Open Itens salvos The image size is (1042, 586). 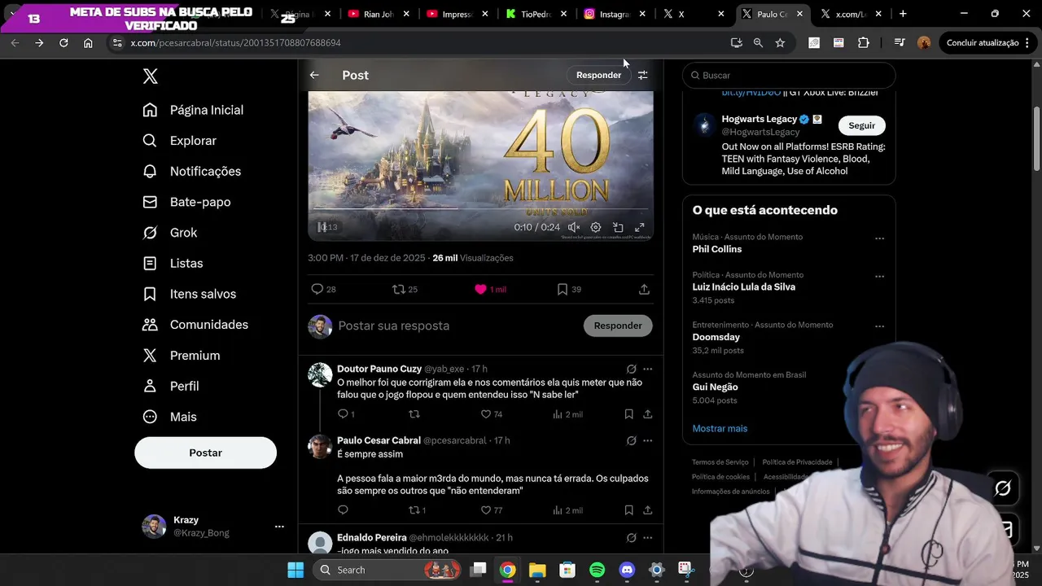click(x=190, y=294)
